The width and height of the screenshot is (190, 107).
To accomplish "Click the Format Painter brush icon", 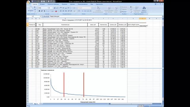I will pyautogui.click(x=35, y=12).
